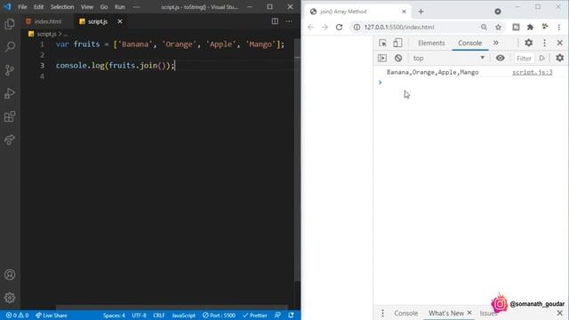The height and width of the screenshot is (320, 569).
Task: Click the vertical scrollbar in the VS Code editor
Action: pos(297,160)
